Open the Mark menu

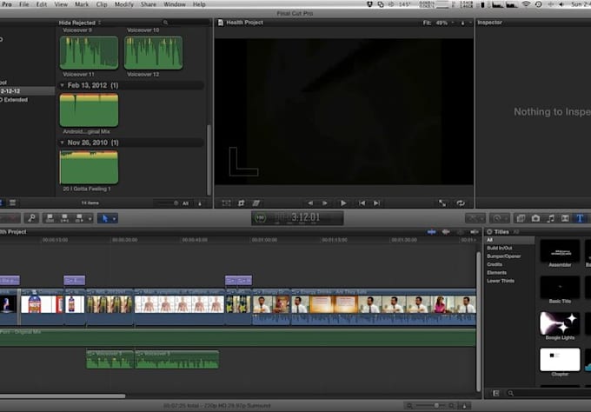coord(82,4)
